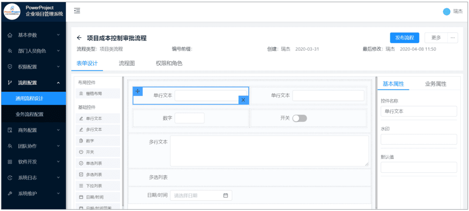Click the PowerProject logo

[x=12, y=11]
